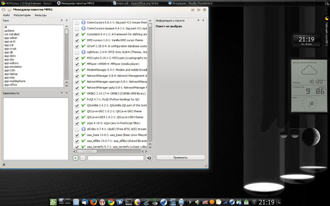Launch Google Chrome from the bottom dock
The width and height of the screenshot is (330, 206).
tap(111, 202)
